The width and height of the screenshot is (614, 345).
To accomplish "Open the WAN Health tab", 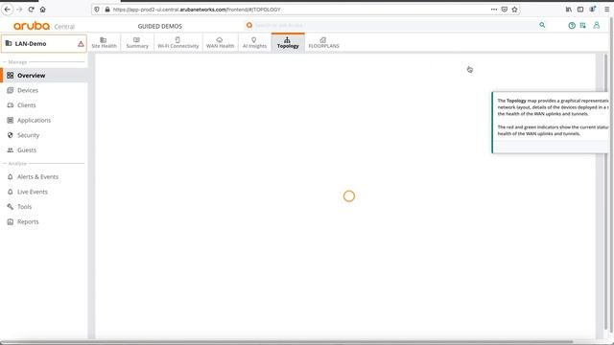I will [x=220, y=42].
